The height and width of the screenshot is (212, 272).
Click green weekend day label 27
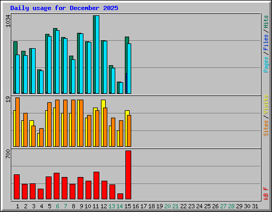(x=223, y=206)
